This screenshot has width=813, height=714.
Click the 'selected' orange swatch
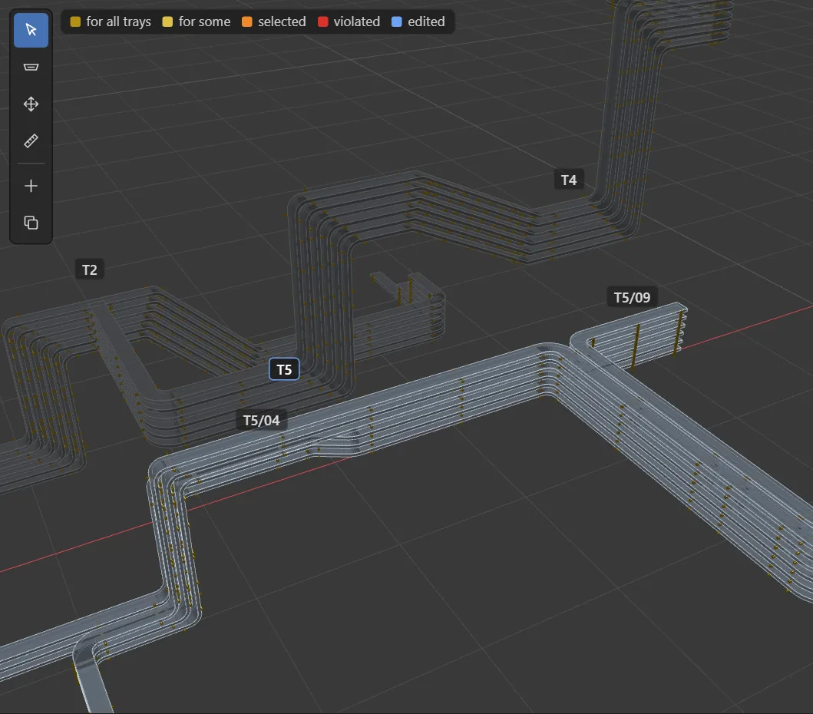pyautogui.click(x=246, y=21)
